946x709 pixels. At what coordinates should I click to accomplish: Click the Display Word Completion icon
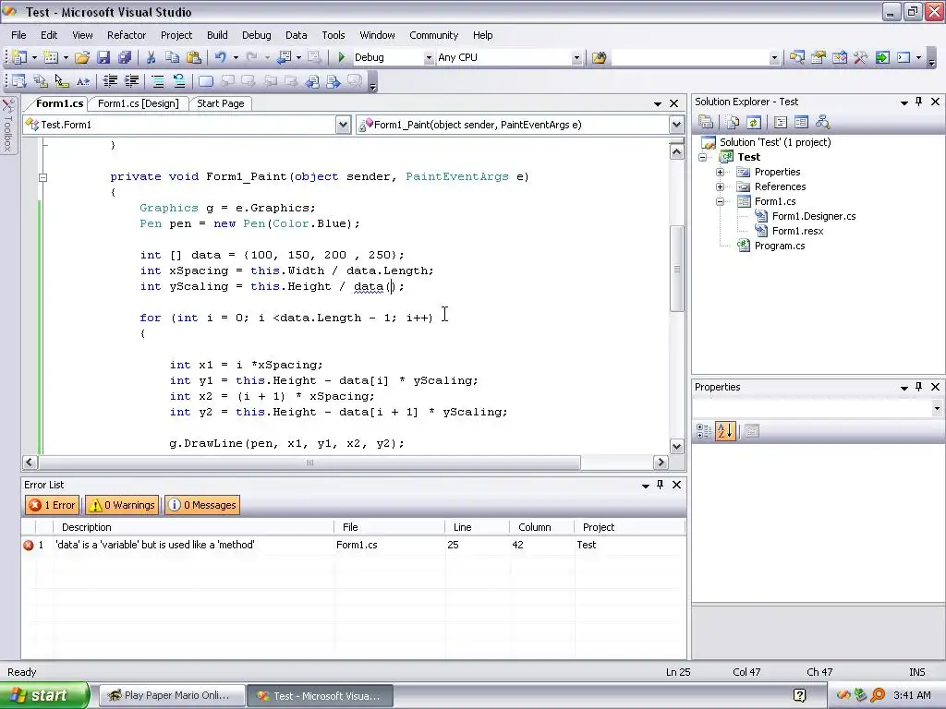coord(83,81)
